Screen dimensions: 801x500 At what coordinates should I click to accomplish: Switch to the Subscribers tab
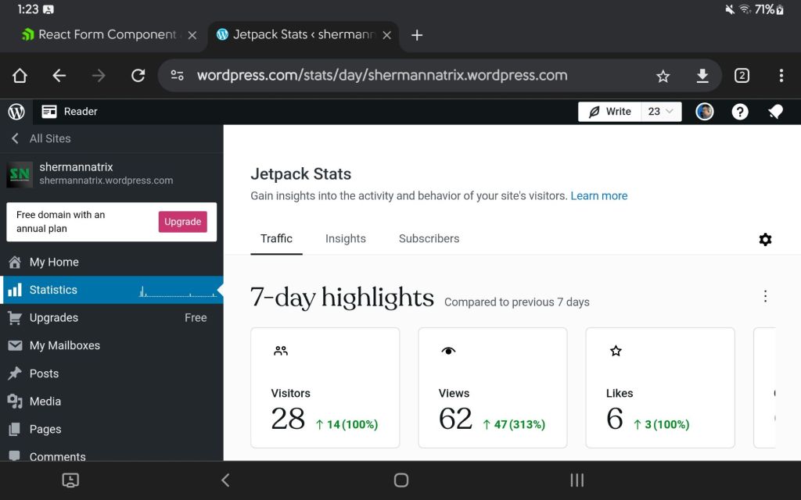tap(429, 239)
